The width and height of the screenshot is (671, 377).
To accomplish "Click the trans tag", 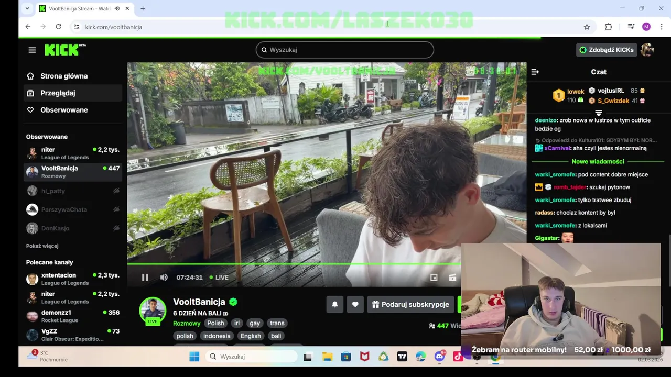I will point(277,323).
